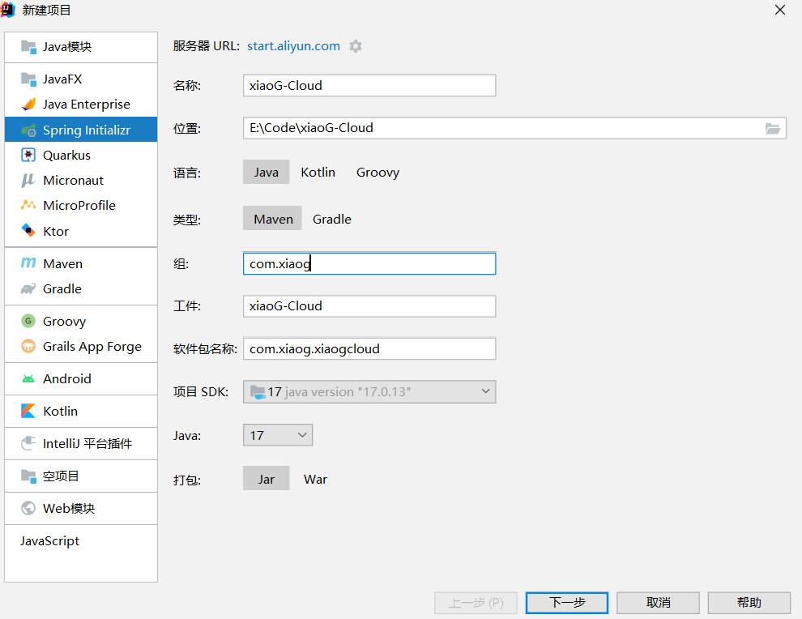
Task: Browse for location using folder icon
Action: click(772, 128)
